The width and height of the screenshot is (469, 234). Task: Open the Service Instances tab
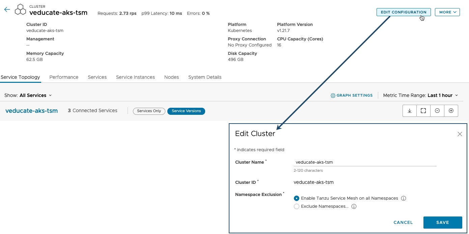coord(135,77)
